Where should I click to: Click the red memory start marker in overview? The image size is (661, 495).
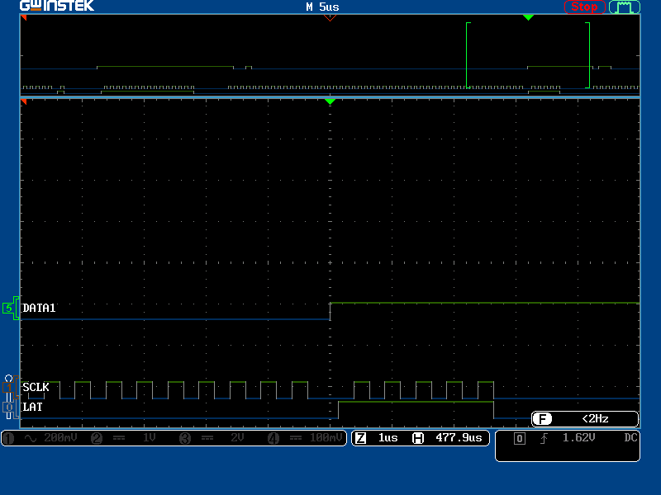coord(24,17)
